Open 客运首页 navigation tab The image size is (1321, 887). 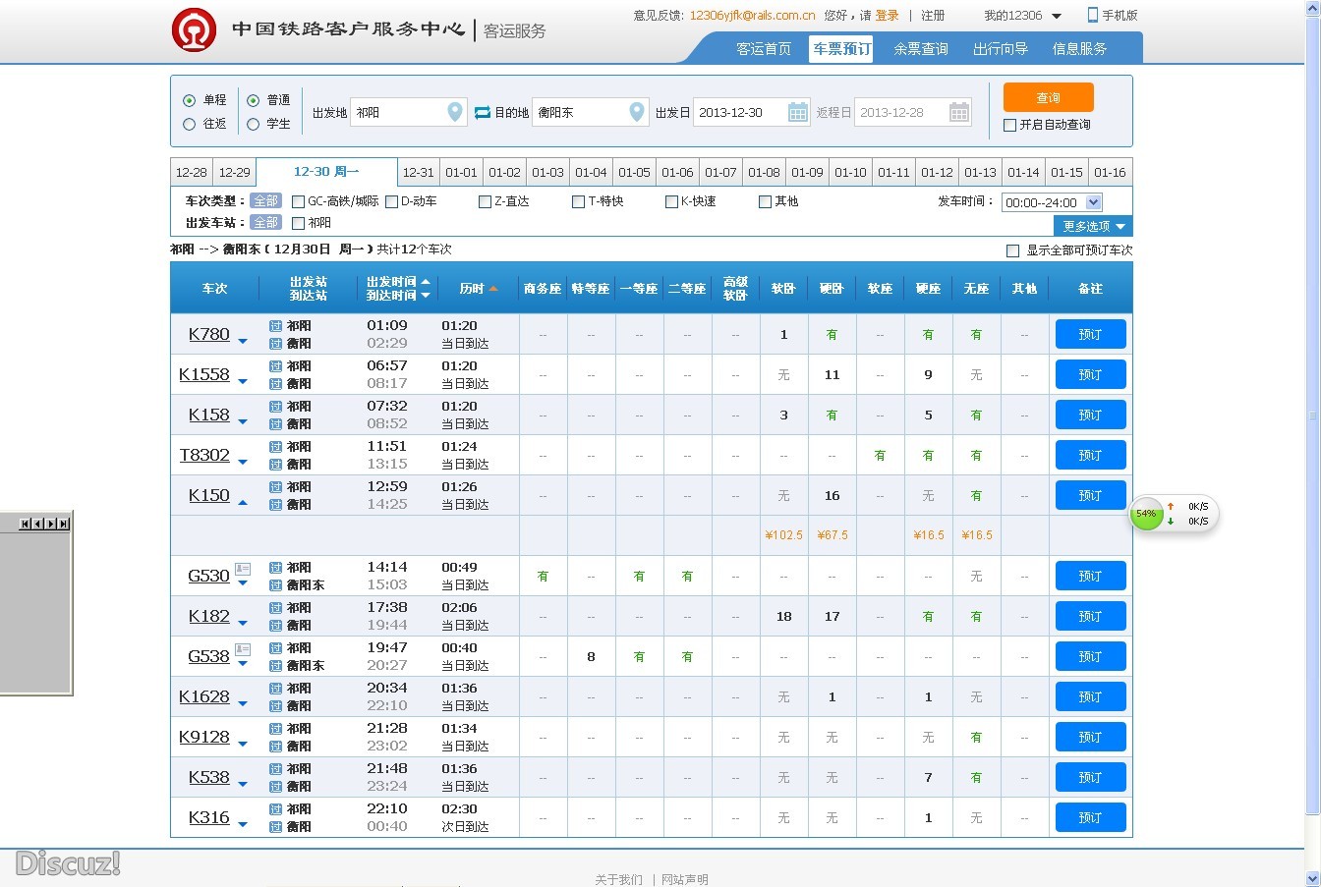pyautogui.click(x=764, y=49)
